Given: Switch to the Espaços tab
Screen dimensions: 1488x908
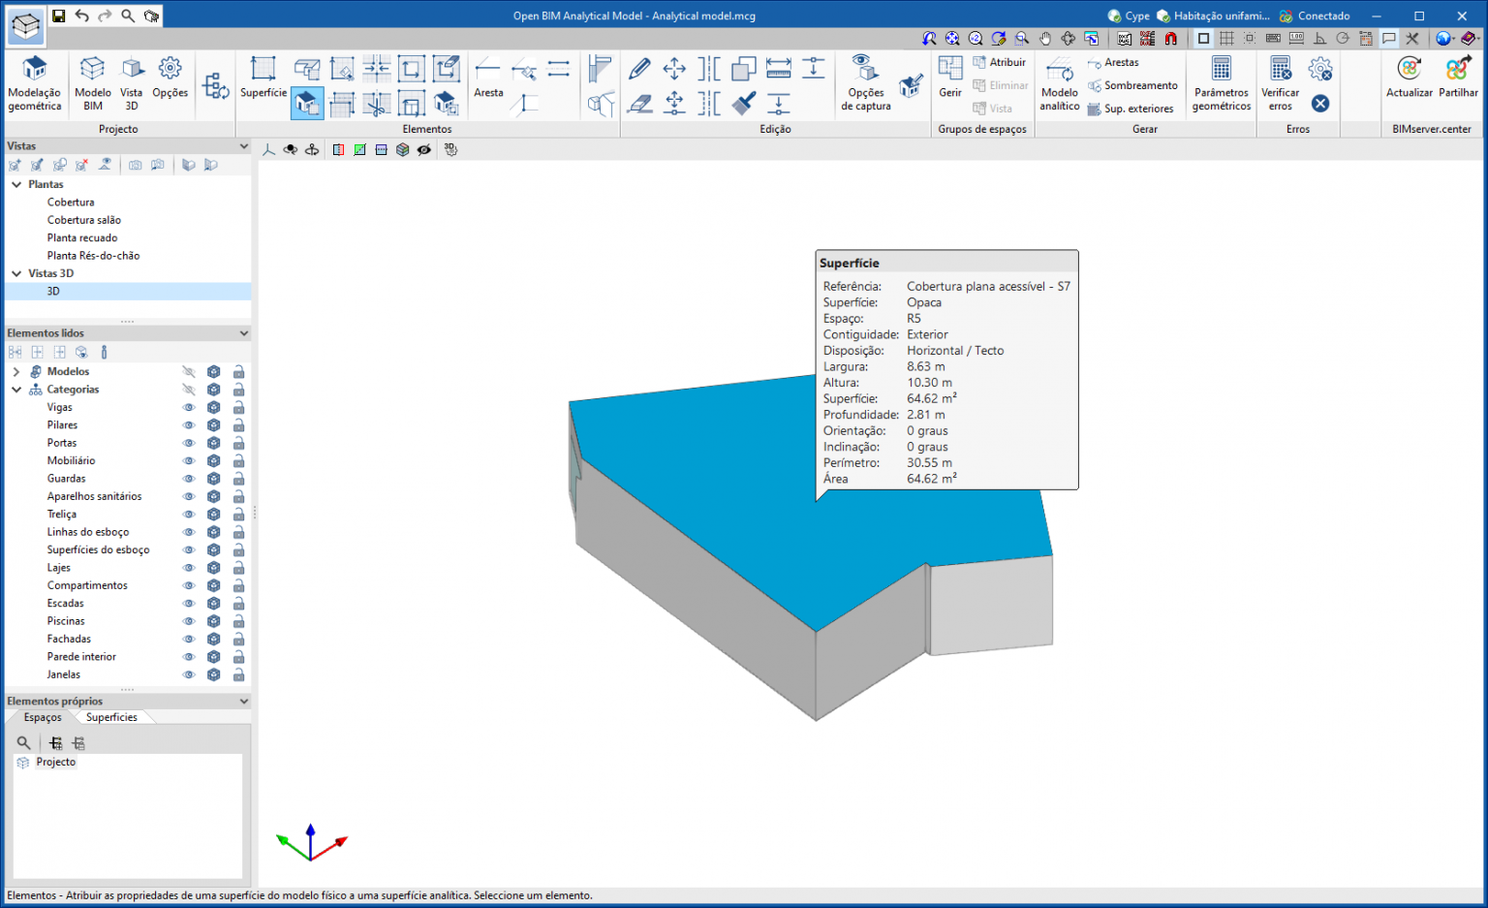Looking at the screenshot, I should [41, 717].
